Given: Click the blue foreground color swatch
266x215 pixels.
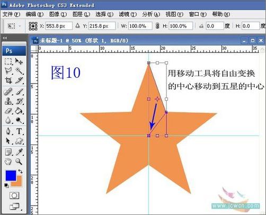Looking at the screenshot, I should click(x=11, y=175).
